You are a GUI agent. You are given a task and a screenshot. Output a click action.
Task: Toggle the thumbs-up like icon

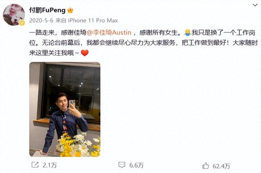[x=206, y=166]
